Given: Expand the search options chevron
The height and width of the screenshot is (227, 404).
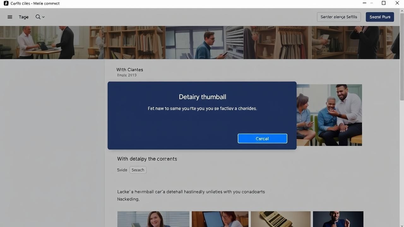Looking at the screenshot, I should point(44,17).
